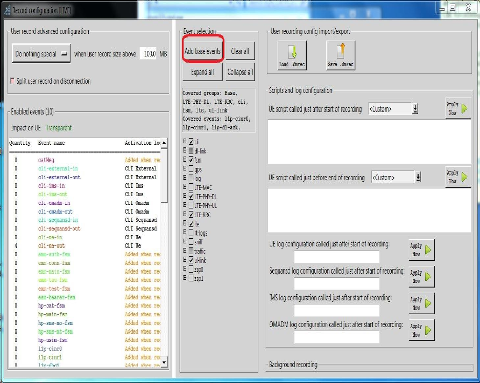Uncheck the ul-link event group
The width and height of the screenshot is (480, 383).
191,260
